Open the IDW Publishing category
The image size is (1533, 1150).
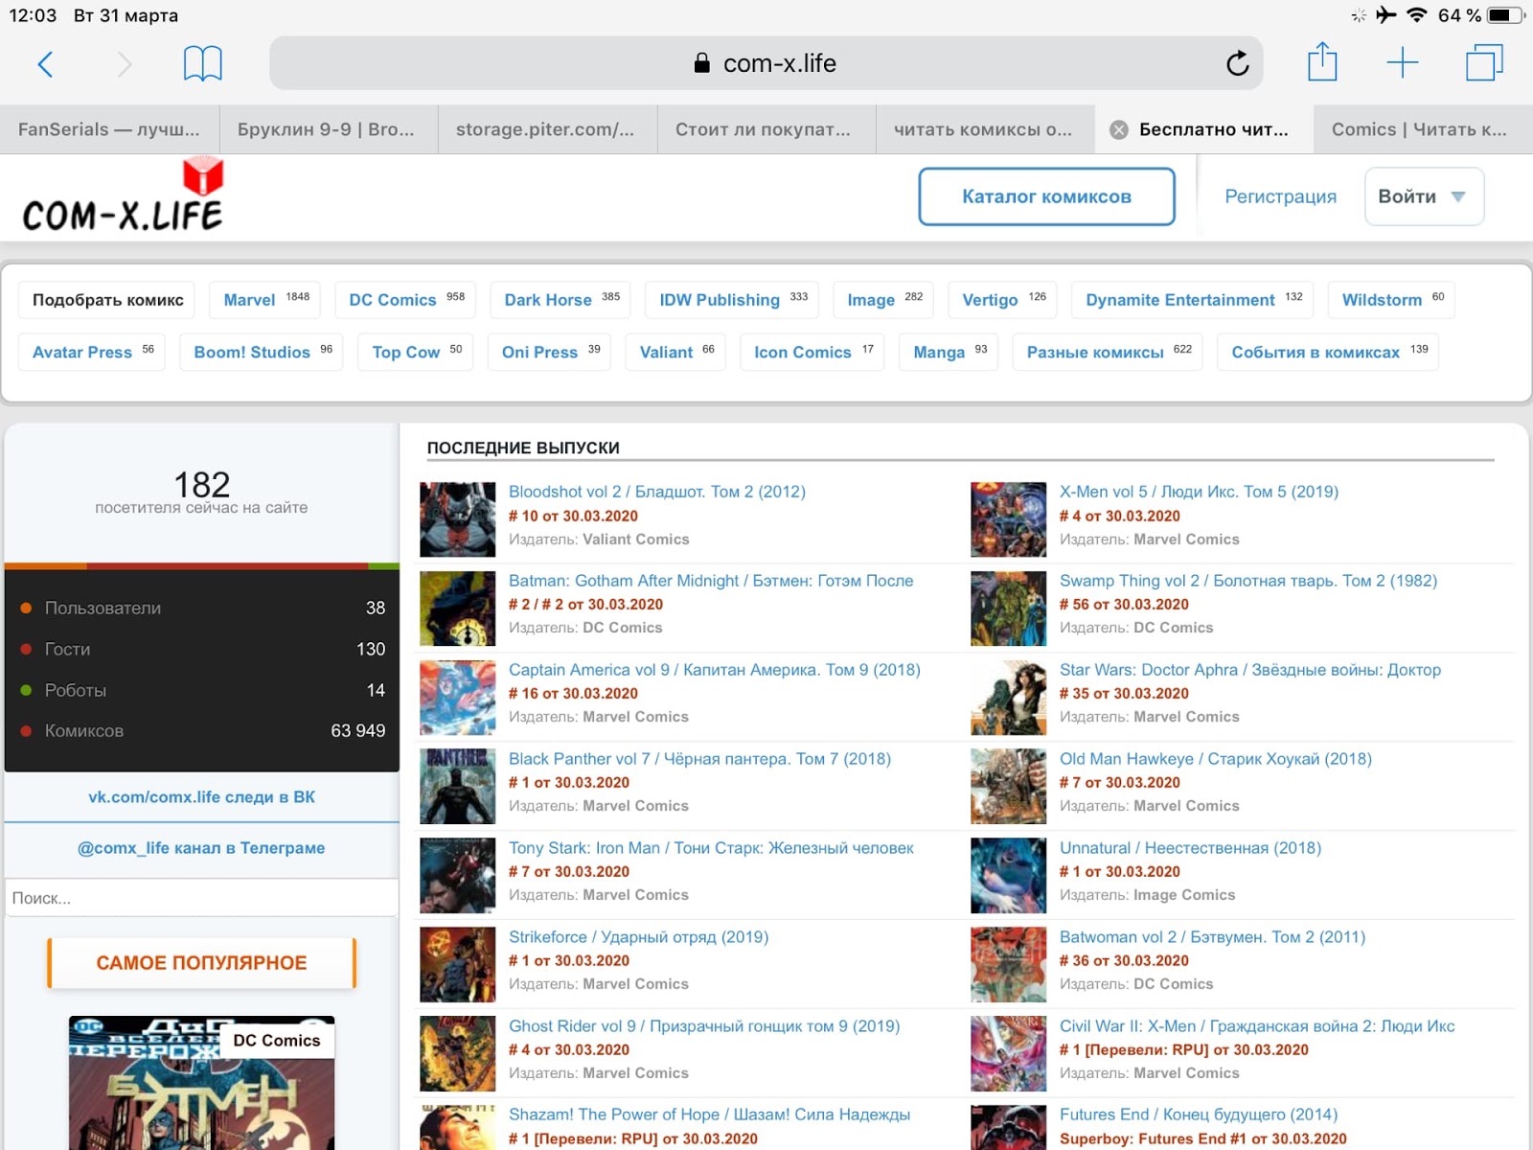[x=733, y=300]
